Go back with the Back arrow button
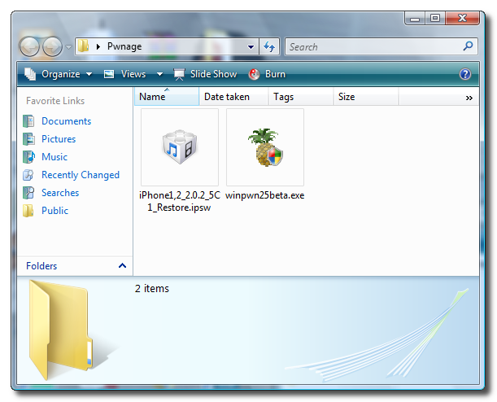Viewport: 497px width, 402px height. pyautogui.click(x=29, y=47)
